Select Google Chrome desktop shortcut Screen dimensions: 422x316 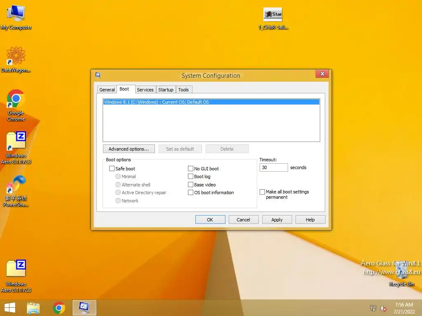16,105
